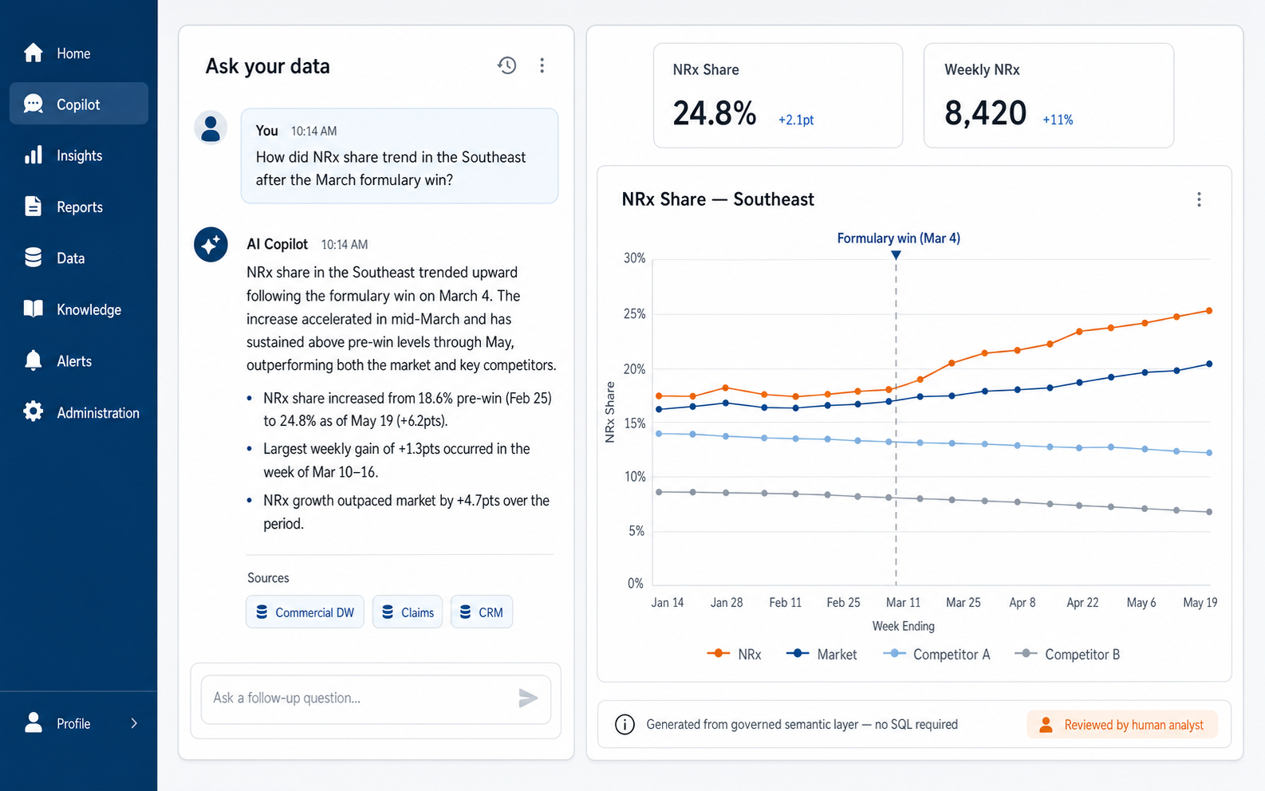Click the person icon in Reviewed badge
Screen dimensions: 1265x791
click(1046, 724)
